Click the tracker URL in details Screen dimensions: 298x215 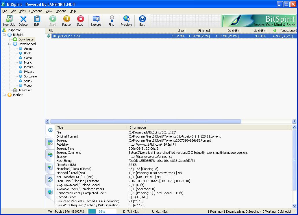click(x=151, y=157)
